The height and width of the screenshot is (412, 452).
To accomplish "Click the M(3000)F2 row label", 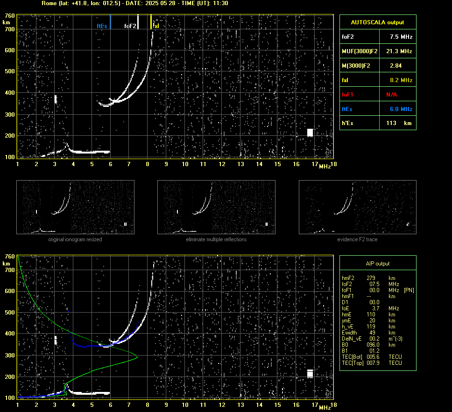I will 356,66.
